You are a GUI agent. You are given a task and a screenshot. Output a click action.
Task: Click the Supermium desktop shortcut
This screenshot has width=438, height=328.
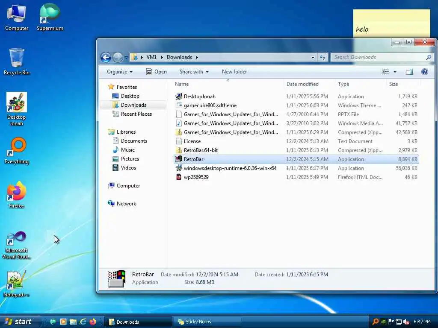point(50,17)
